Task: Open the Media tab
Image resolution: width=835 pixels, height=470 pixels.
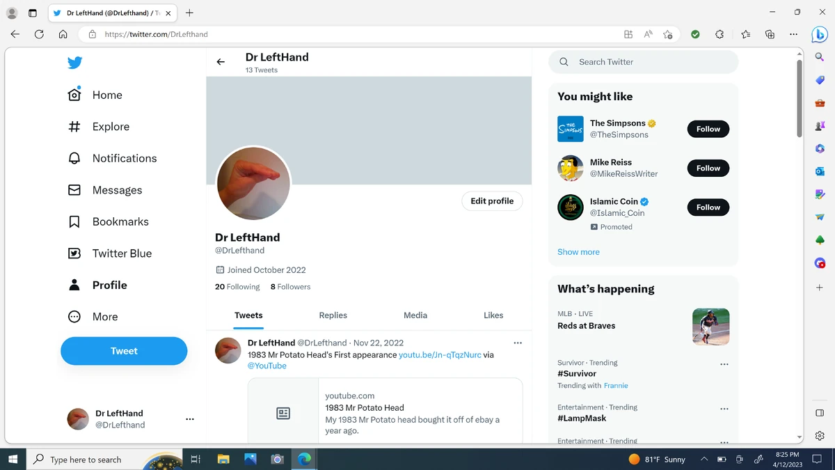Action: (x=415, y=315)
